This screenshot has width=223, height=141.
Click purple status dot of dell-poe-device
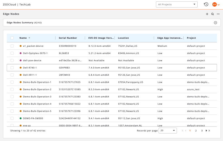(x=20, y=60)
